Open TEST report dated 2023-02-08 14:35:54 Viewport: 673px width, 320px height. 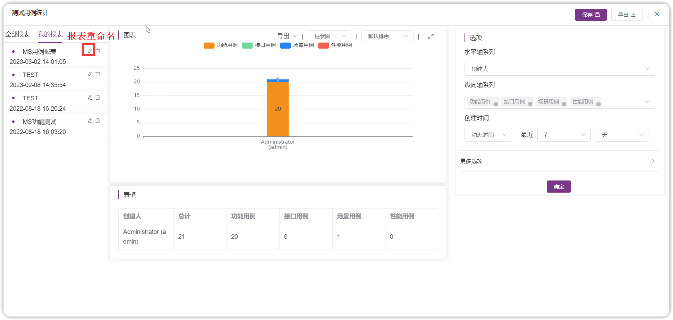click(31, 75)
